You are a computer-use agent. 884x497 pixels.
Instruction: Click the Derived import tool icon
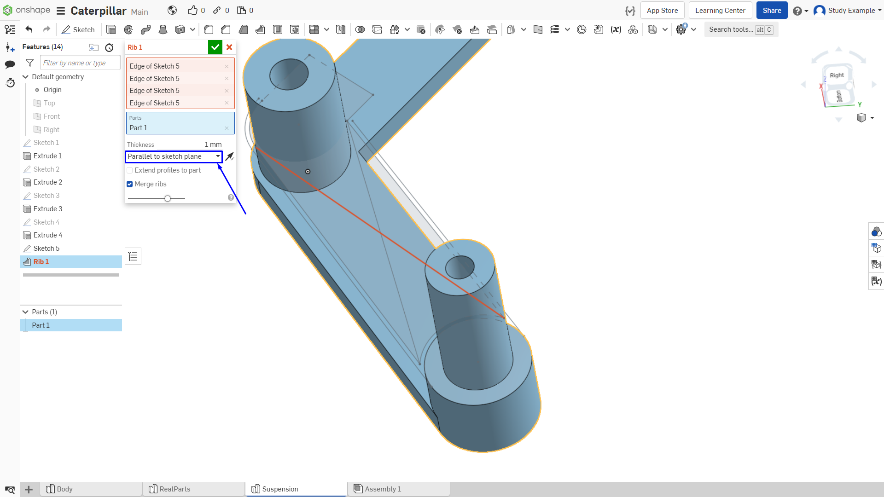click(x=599, y=29)
